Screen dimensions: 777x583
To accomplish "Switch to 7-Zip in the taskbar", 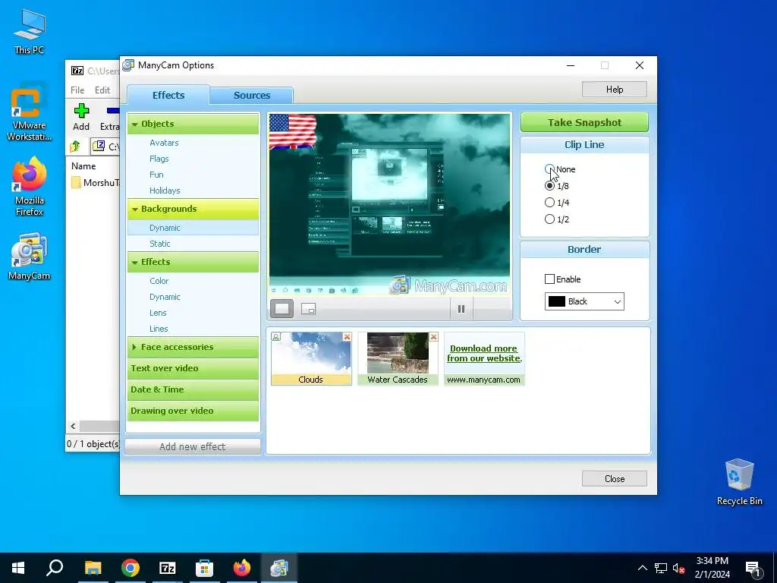I will click(168, 568).
